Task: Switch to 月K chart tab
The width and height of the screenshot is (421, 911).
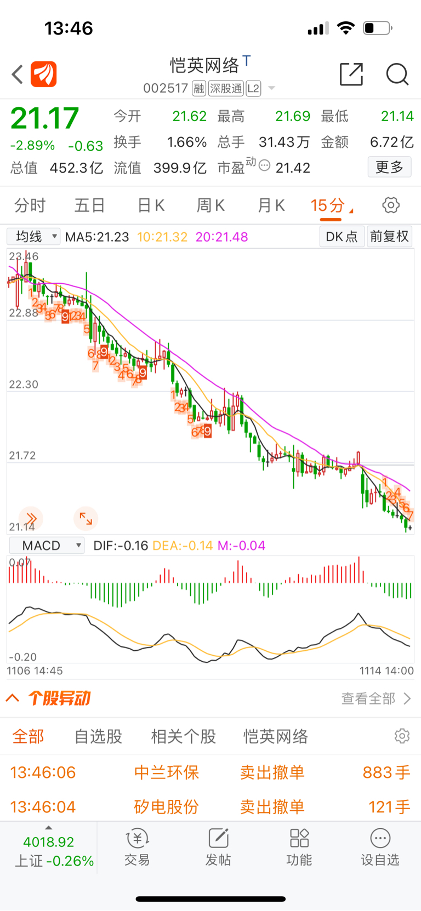Action: [271, 205]
